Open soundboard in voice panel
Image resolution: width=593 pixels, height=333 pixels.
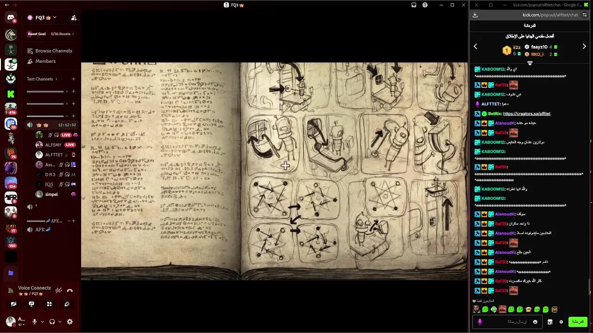click(x=67, y=304)
